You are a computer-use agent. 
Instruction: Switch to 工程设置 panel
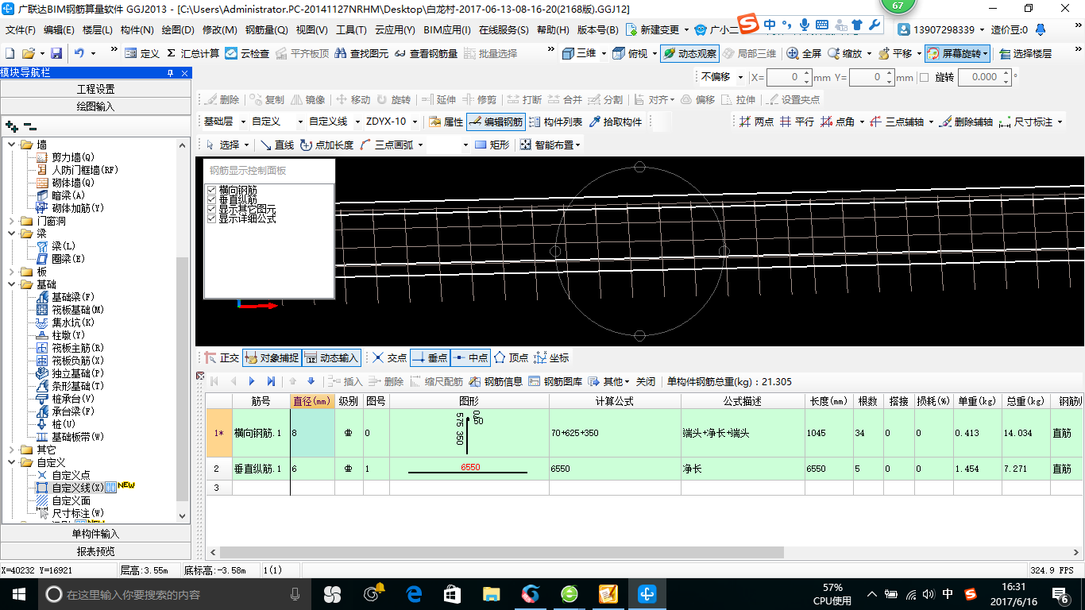95,89
